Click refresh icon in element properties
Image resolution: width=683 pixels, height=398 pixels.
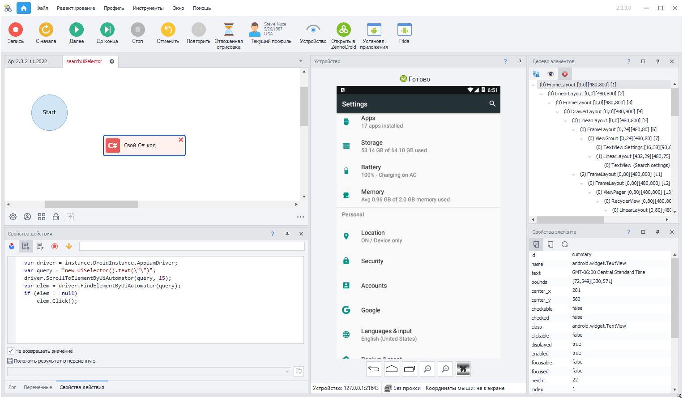[565, 244]
